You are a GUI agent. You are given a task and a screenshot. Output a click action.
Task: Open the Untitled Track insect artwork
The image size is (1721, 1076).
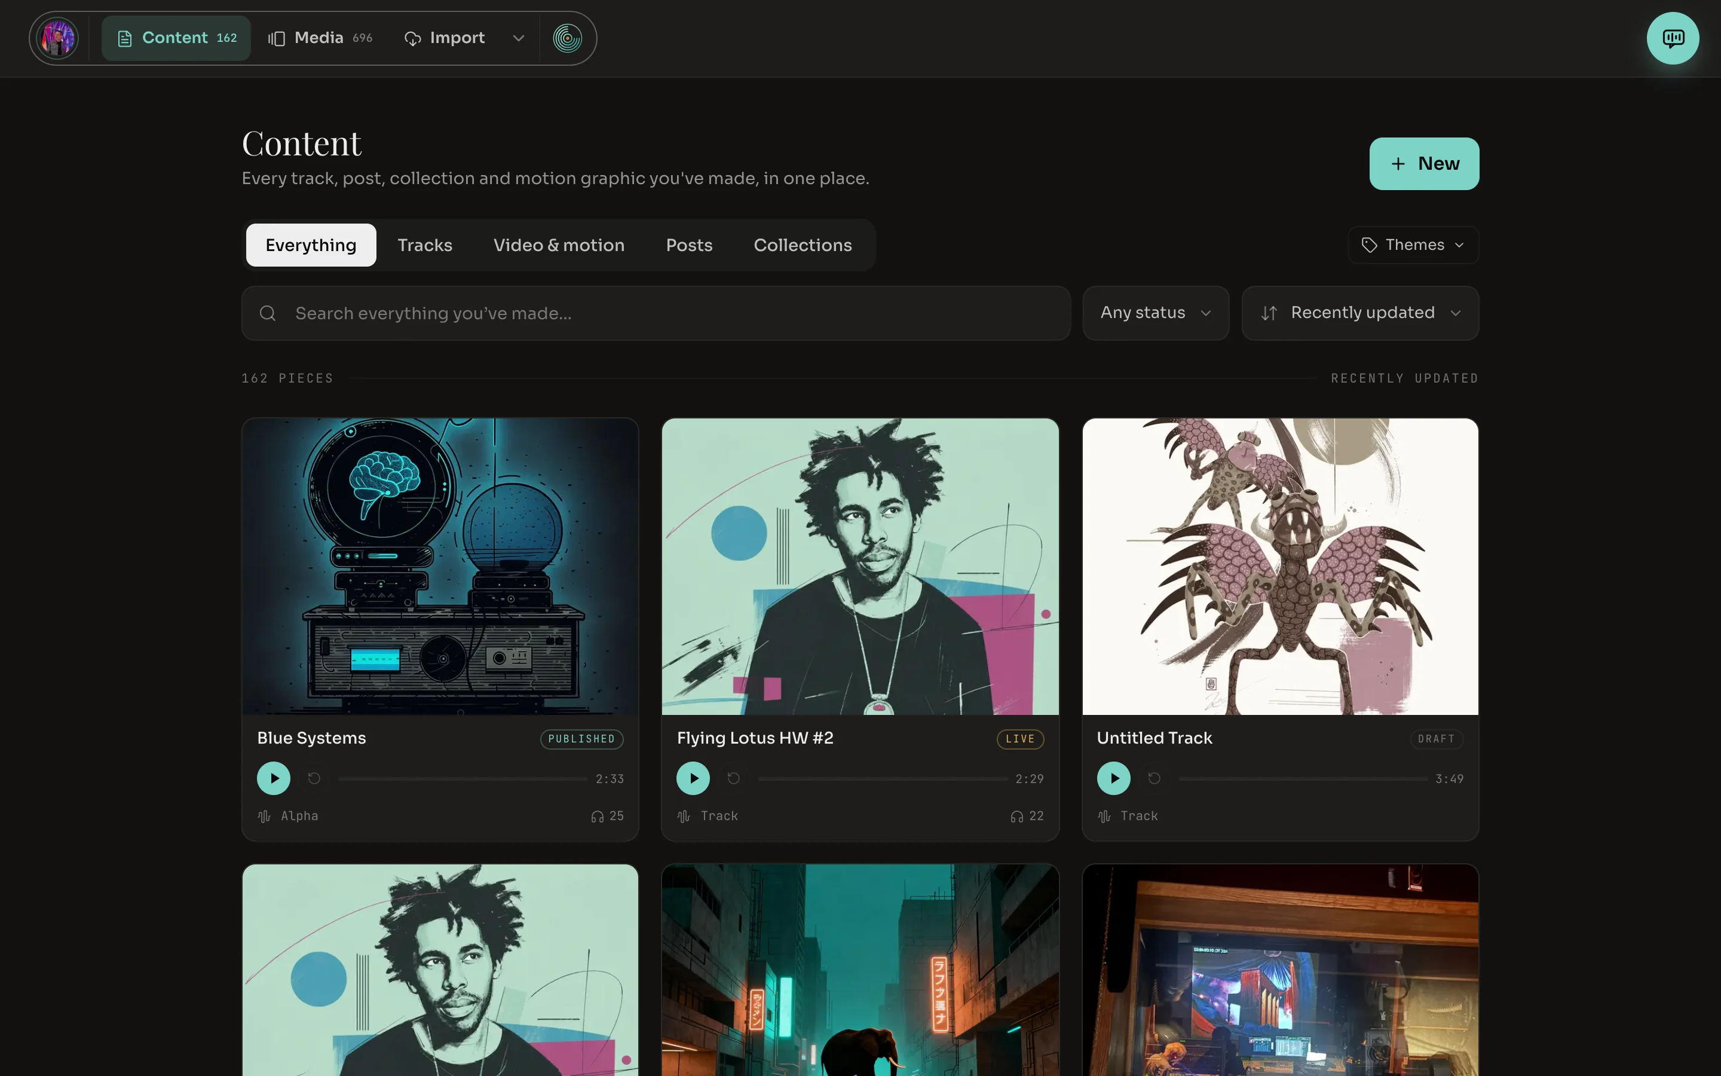(1280, 567)
